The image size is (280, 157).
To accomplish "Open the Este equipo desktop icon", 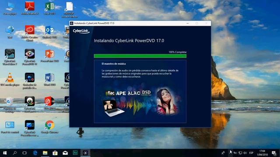I will coord(10,8).
